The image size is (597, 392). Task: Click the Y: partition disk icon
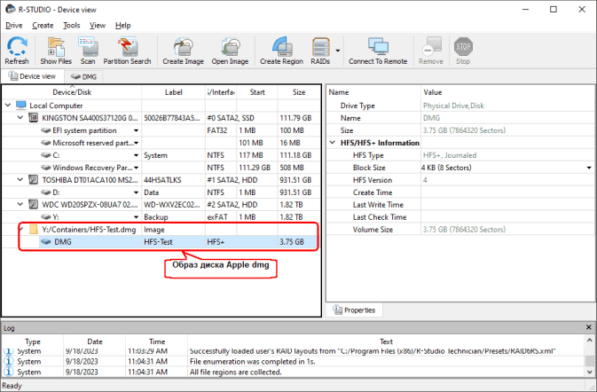(46, 217)
